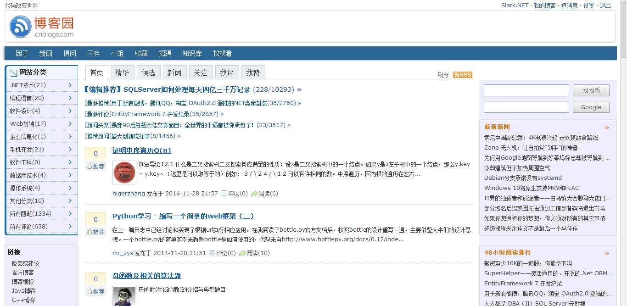Expand the 手机开发(21) category
This screenshot has height=306, width=627.
point(41,150)
